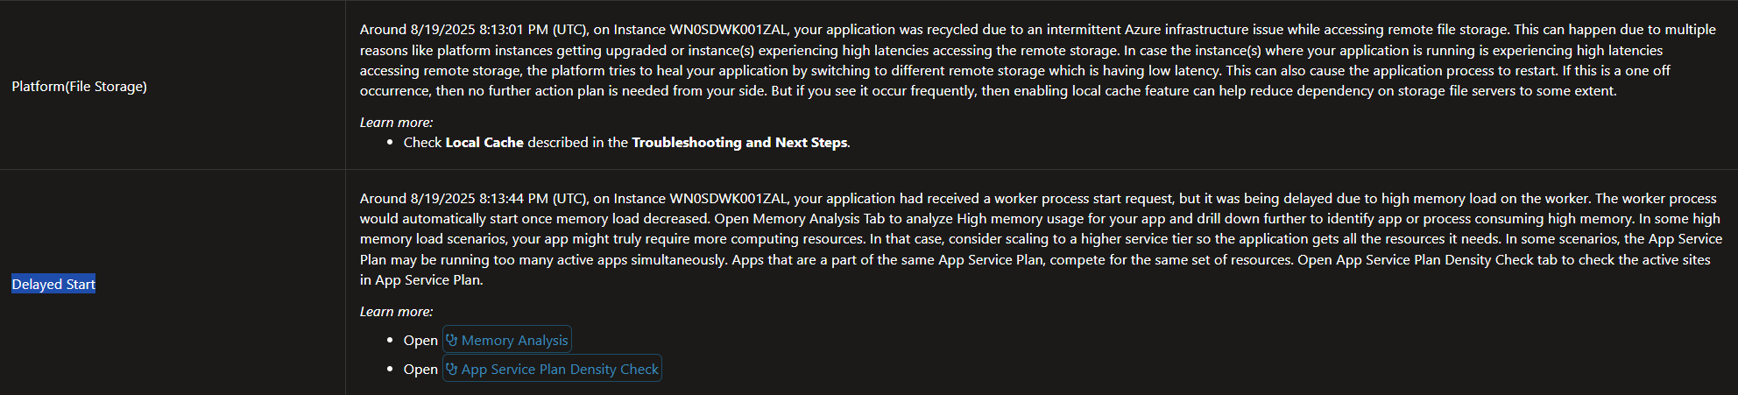
Task: Click the stethoscope icon beside App Service Plan Density Check
Action: tap(452, 369)
